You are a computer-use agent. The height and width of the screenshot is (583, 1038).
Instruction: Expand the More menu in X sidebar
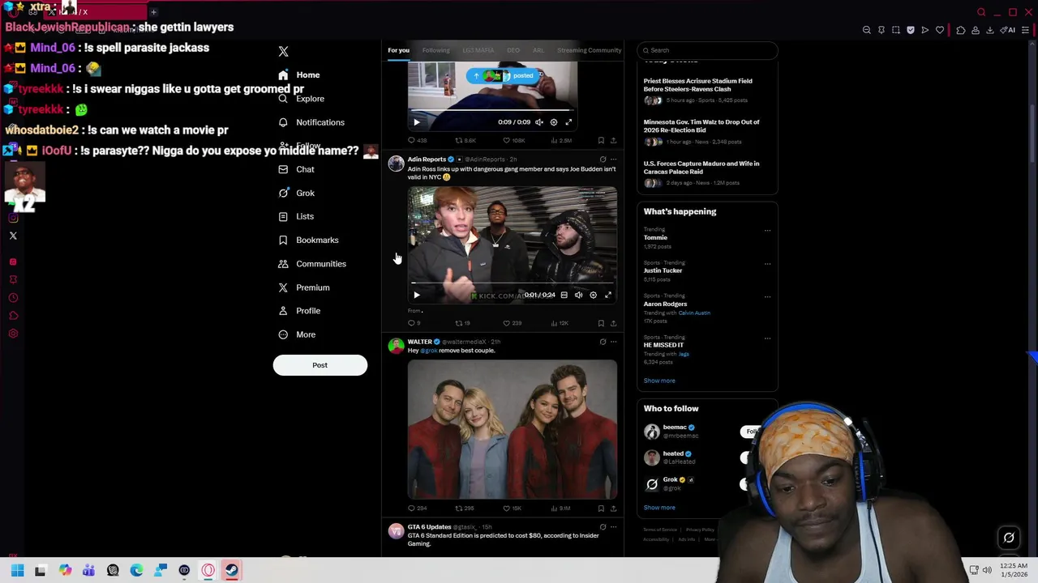[298, 334]
